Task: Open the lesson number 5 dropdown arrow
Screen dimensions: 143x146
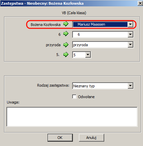Action: coord(88,55)
